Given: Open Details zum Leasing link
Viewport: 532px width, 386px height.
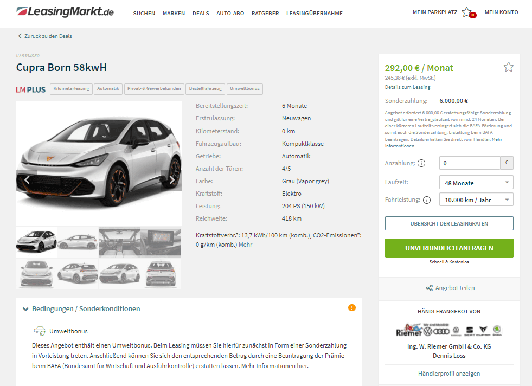Looking at the screenshot, I should [407, 87].
